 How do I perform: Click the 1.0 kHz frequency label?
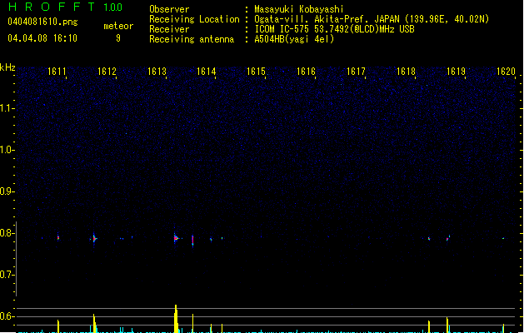click(7, 150)
